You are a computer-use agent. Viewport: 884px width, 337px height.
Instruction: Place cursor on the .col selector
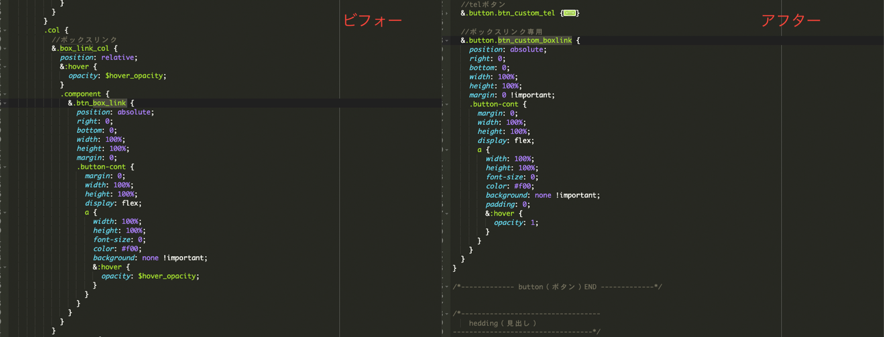[x=52, y=30]
